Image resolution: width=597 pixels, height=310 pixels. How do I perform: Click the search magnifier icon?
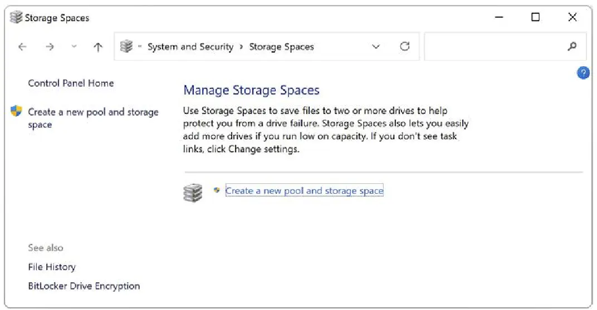(572, 47)
